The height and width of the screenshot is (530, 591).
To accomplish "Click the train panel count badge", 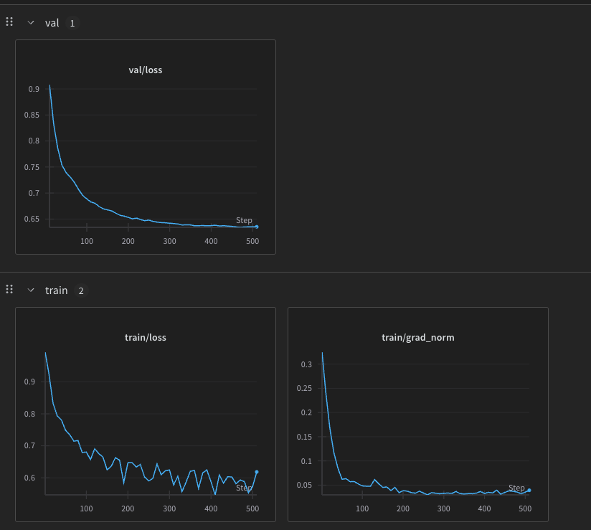I will (x=81, y=290).
